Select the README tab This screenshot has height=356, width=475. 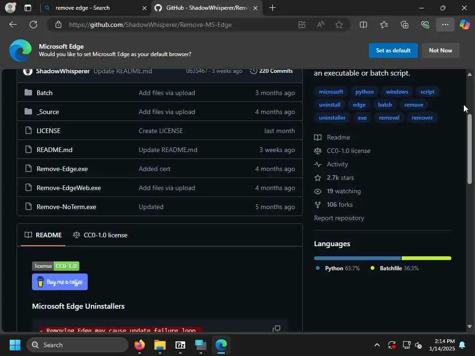(43, 235)
